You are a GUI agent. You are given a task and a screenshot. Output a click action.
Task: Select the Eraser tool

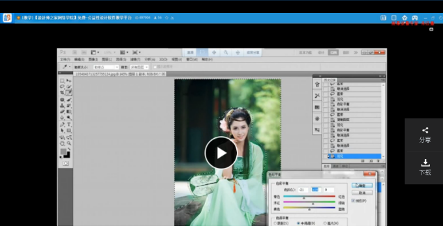tap(62, 111)
